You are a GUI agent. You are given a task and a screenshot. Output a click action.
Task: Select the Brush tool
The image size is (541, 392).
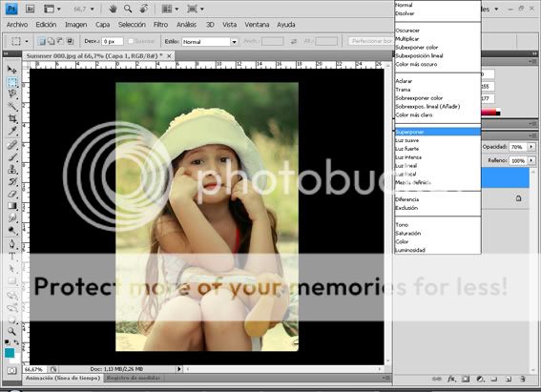(12, 157)
